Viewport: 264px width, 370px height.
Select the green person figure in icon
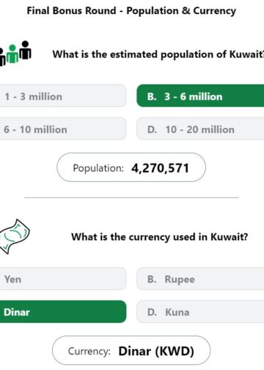coord(12,54)
